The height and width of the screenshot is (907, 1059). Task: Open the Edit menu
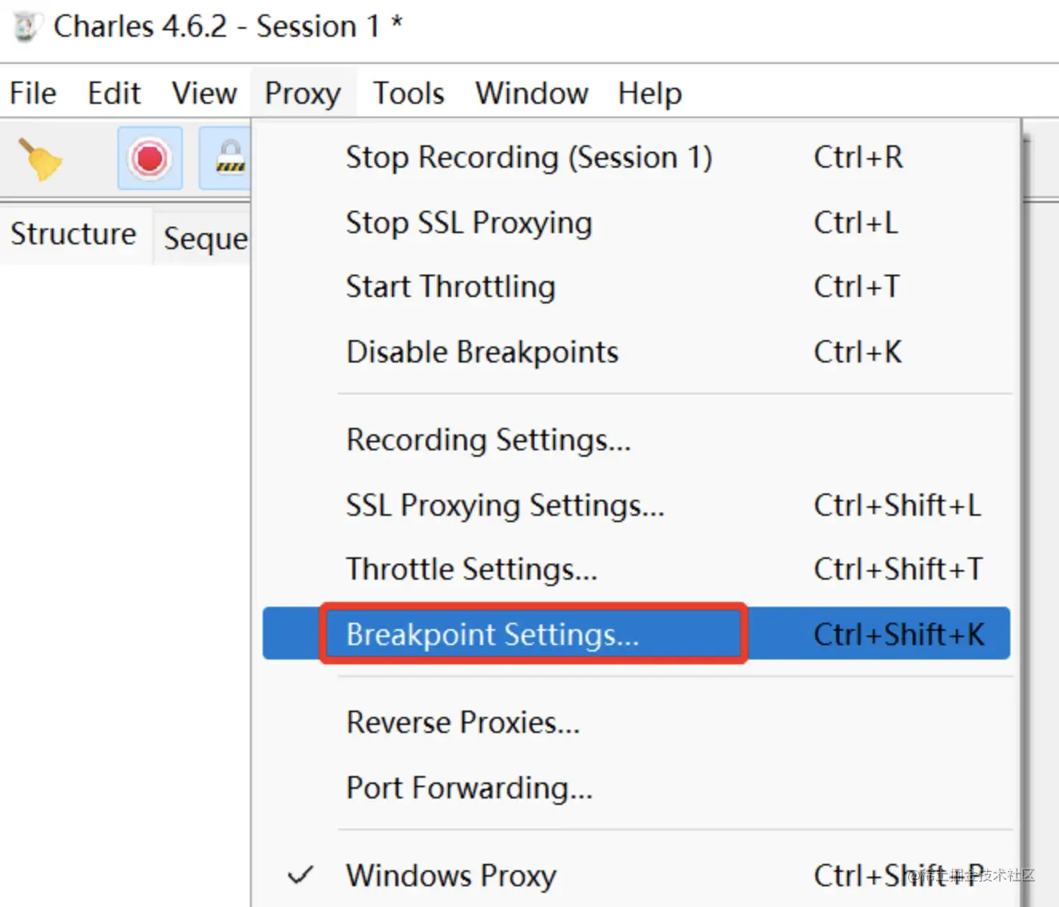point(113,93)
